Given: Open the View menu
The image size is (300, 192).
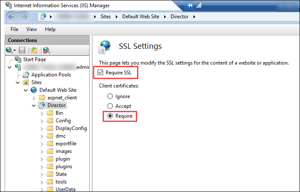Looking at the screenshot, I should tap(31, 29).
